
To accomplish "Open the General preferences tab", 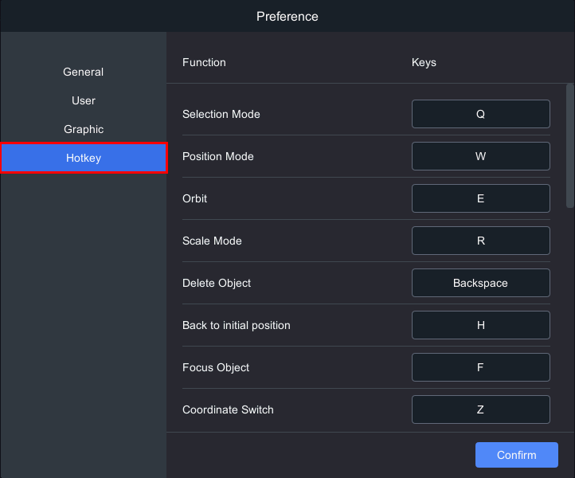I will (x=84, y=72).
